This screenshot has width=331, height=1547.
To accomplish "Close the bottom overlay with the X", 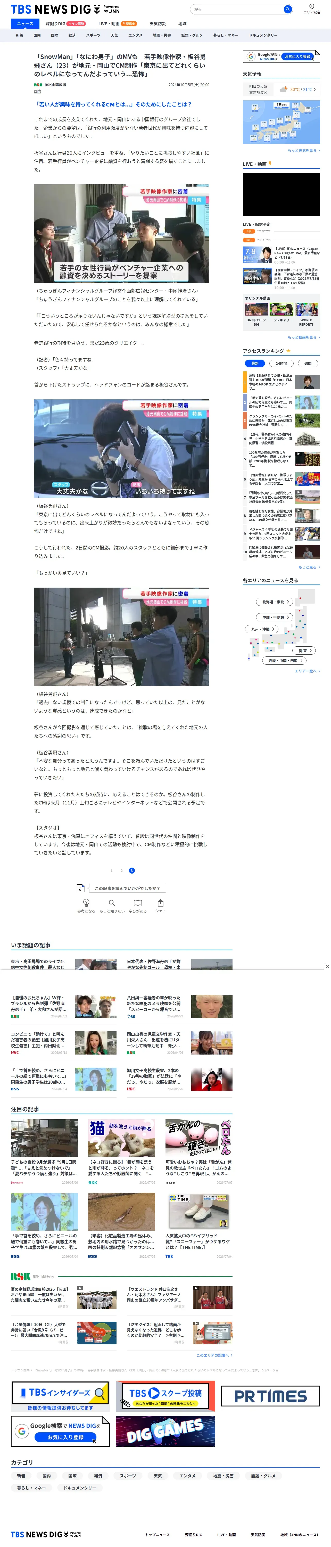I will tap(327, 966).
